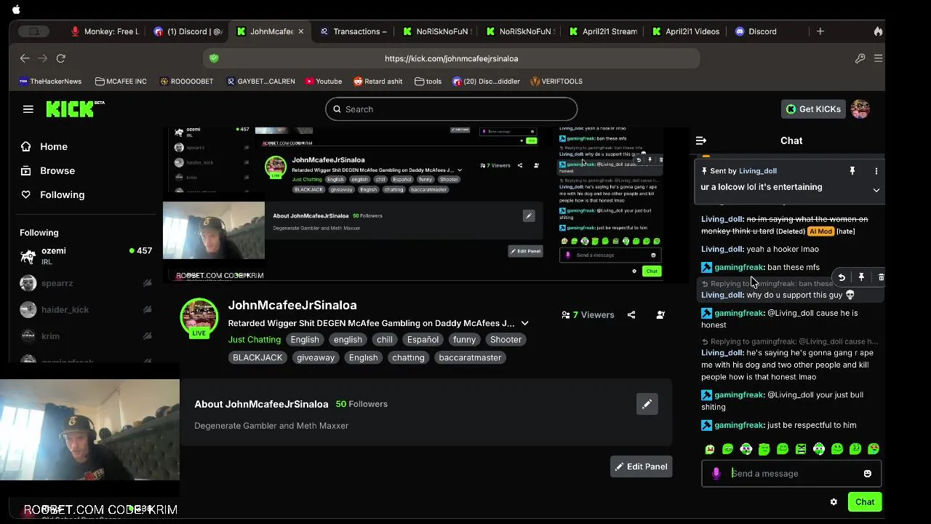Collapse the chat panel arrow icon
The height and width of the screenshot is (524, 931).
pos(701,140)
